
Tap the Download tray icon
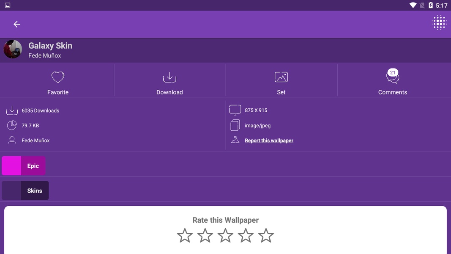(169, 77)
